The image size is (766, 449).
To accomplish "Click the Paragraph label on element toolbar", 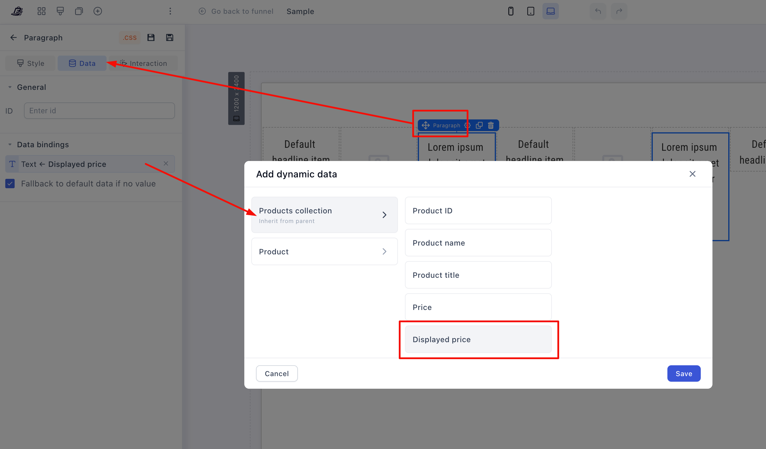I will 446,125.
